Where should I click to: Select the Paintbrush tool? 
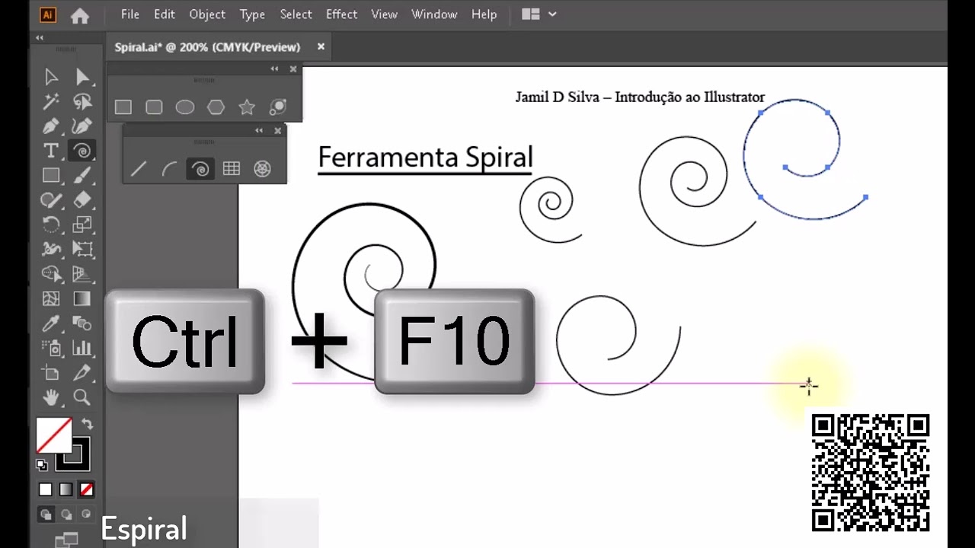point(82,176)
